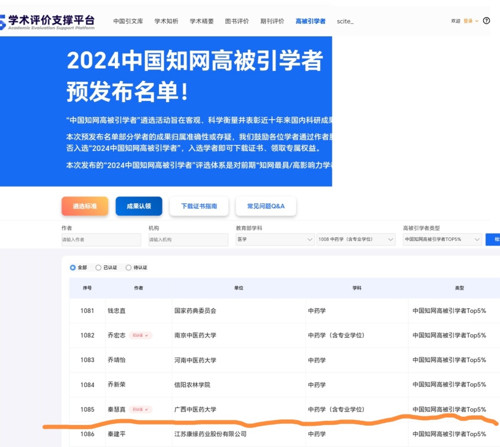Open the 常见问题Q&A button
Viewport: 500px width, 447px height.
pos(265,206)
